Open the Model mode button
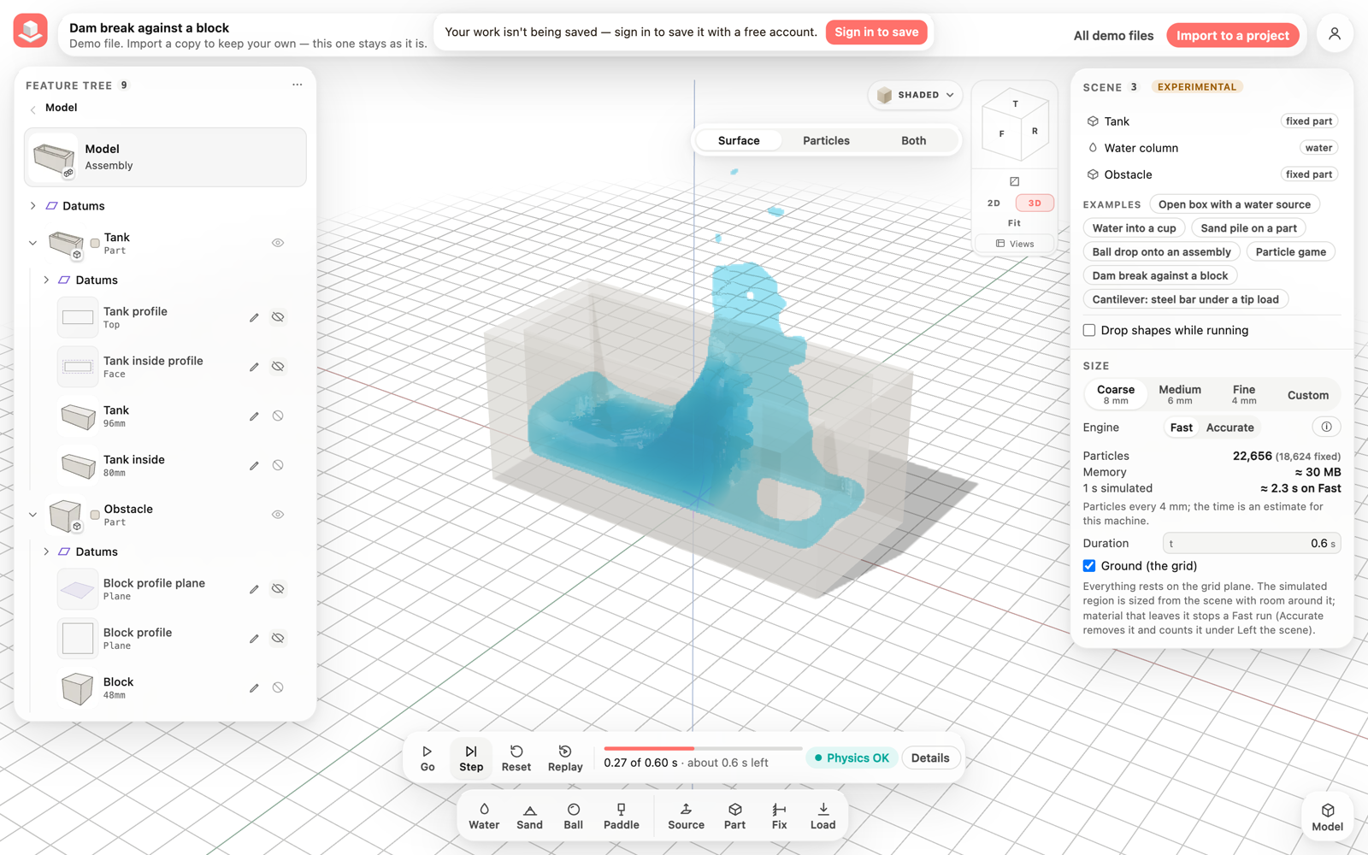Image resolution: width=1368 pixels, height=855 pixels. [1327, 817]
